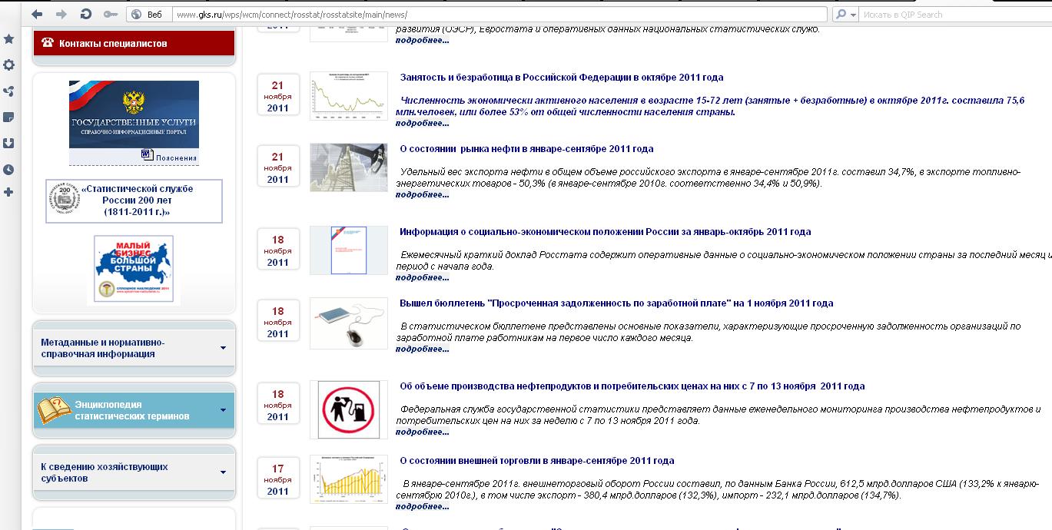Click the address bar URL field
The width and height of the screenshot is (1052, 530).
pos(499,15)
